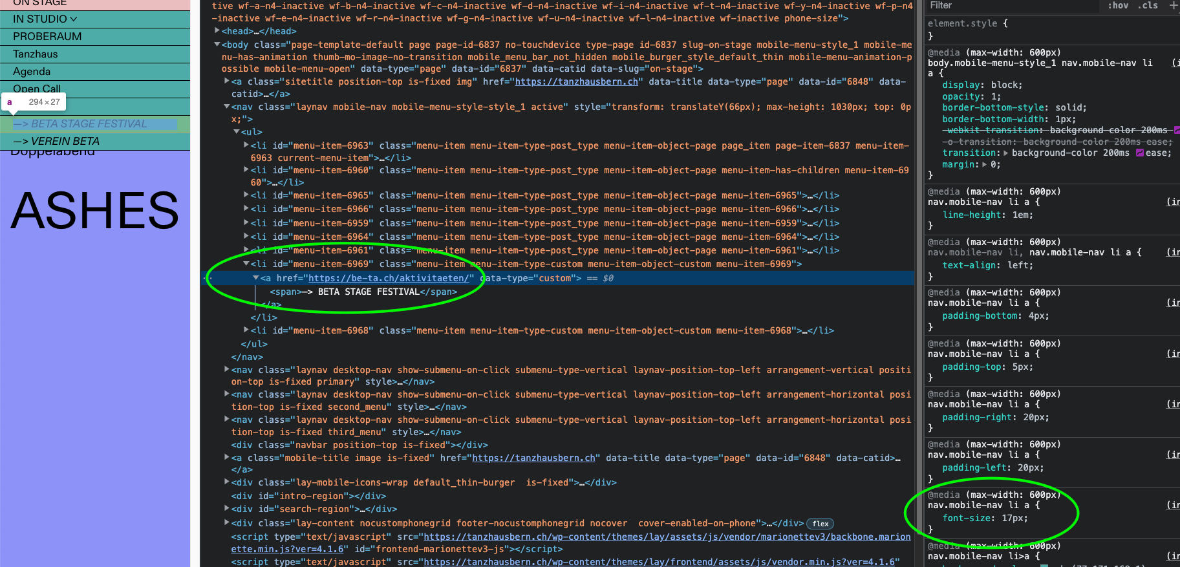Expand the head element node
Screen dimensions: 1180x567
[x=217, y=31]
